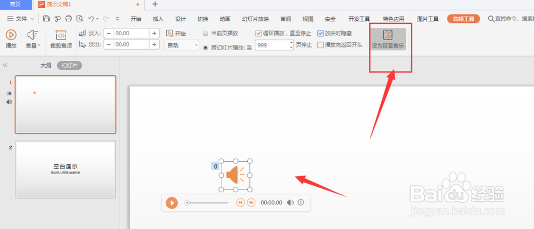The height and width of the screenshot is (229, 534).
Task: Switch to the 开始 ribbon tab
Action: [x=136, y=19]
